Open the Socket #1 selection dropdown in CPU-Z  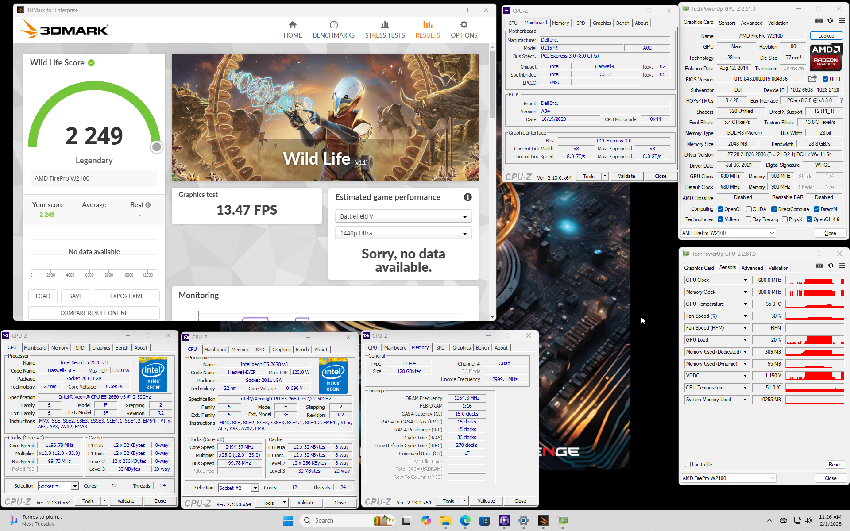(x=58, y=486)
